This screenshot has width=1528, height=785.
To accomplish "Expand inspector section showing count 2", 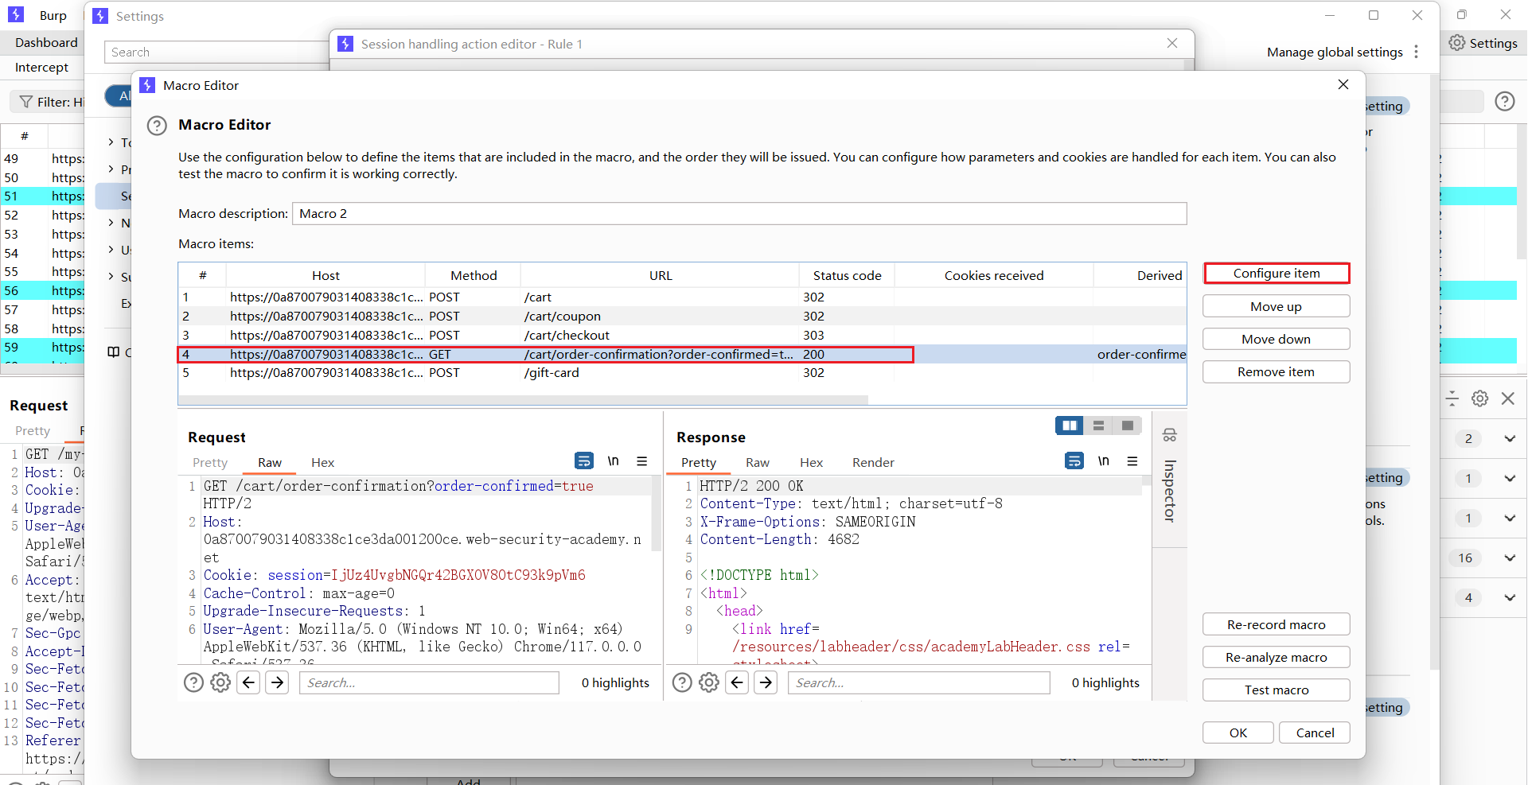I will (1509, 438).
